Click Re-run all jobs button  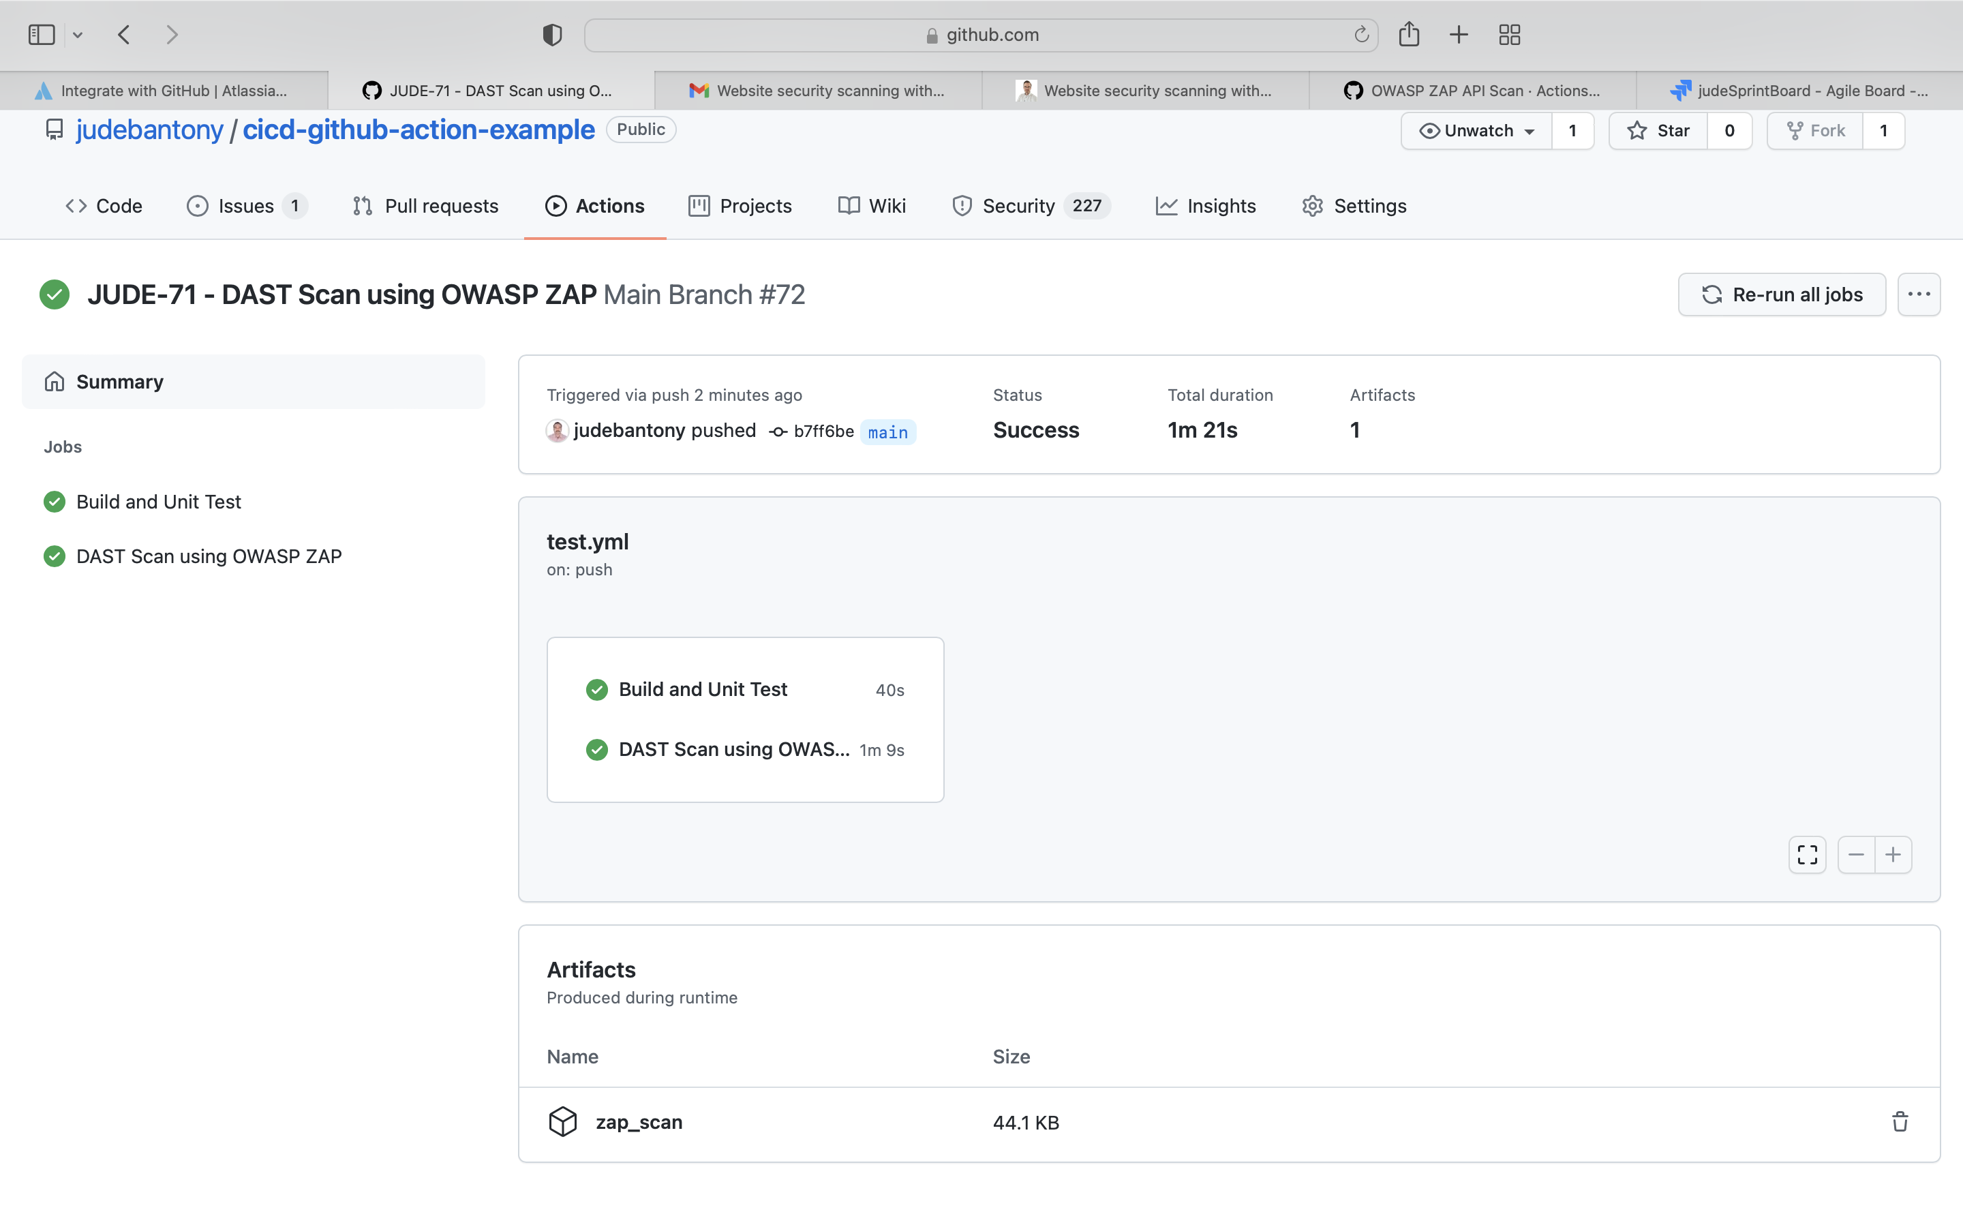click(1781, 294)
